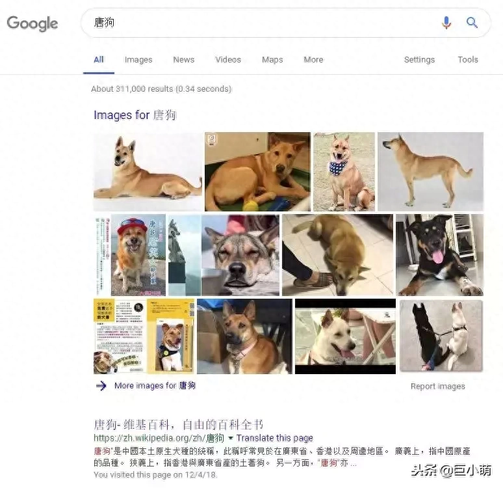Image resolution: width=503 pixels, height=488 pixels.
Task: Open the dog with blue bandana thumbnail
Action: click(344, 172)
